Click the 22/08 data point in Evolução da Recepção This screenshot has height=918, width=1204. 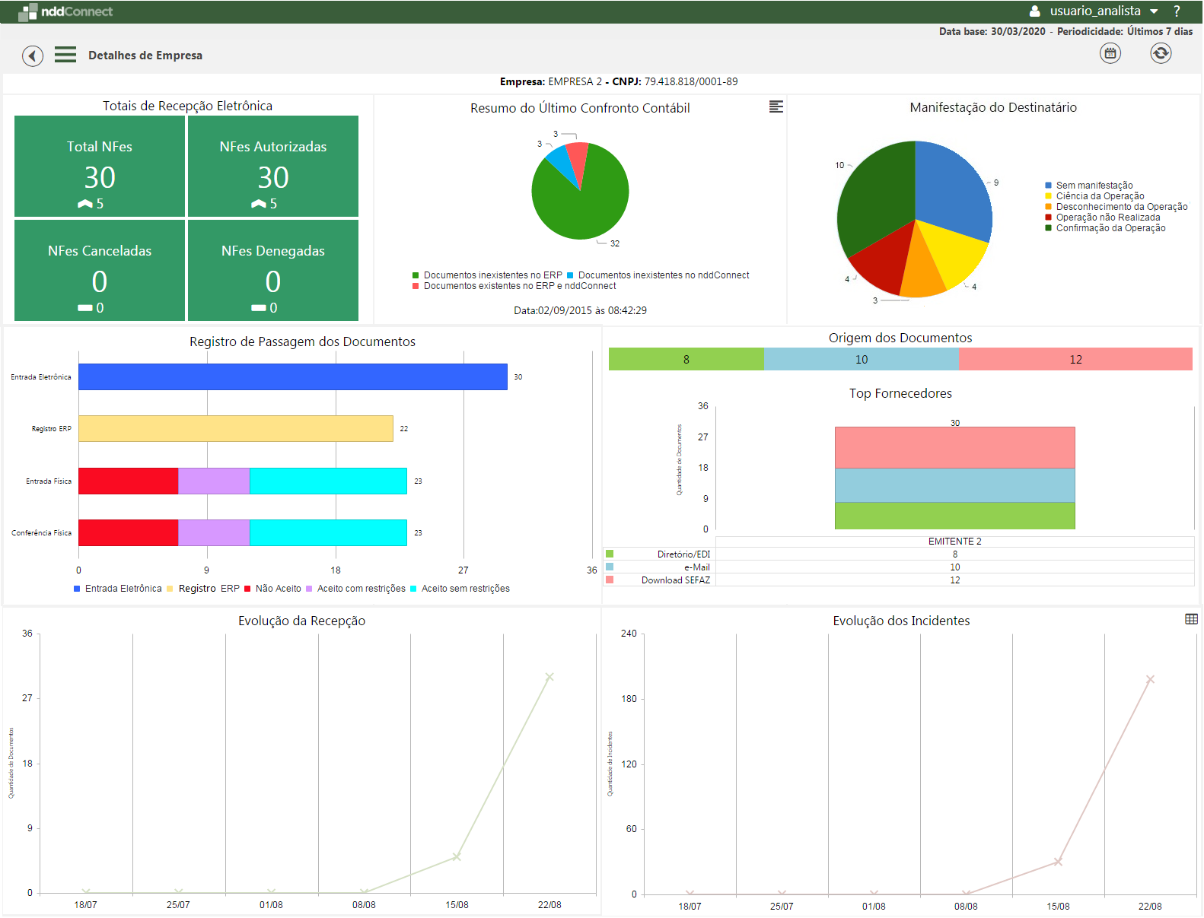tap(549, 677)
